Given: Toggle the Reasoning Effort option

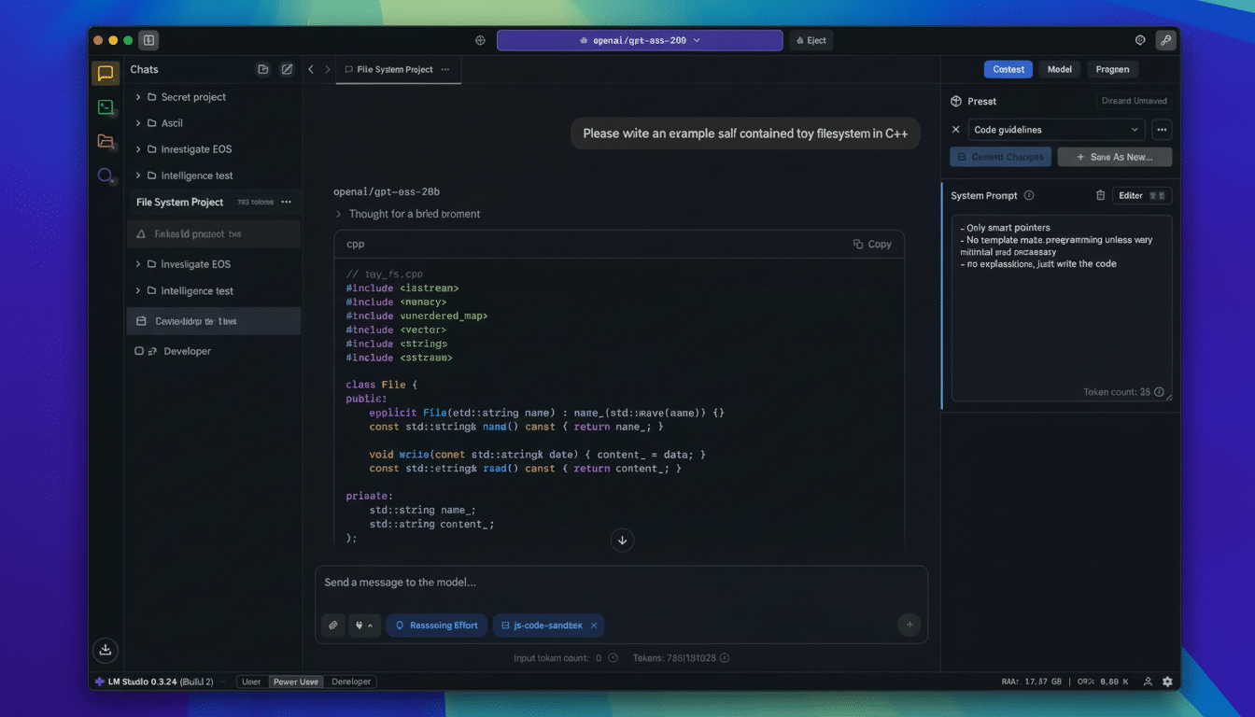Looking at the screenshot, I should (x=436, y=625).
